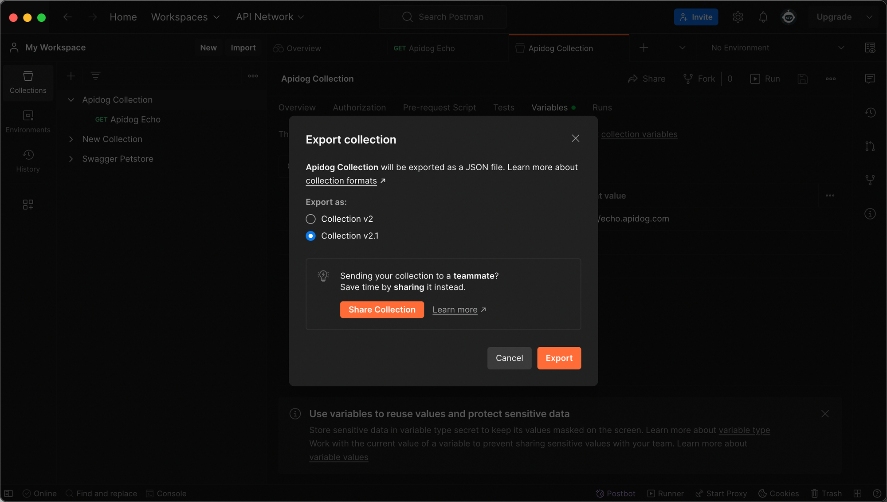Screen dimensions: 887x502
Task: Click the Search Postman field
Action: pyautogui.click(x=451, y=17)
